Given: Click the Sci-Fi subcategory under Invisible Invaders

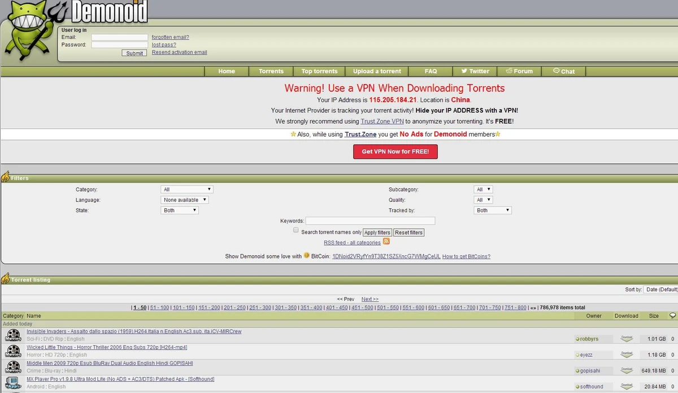Looking at the screenshot, I should 33,339.
